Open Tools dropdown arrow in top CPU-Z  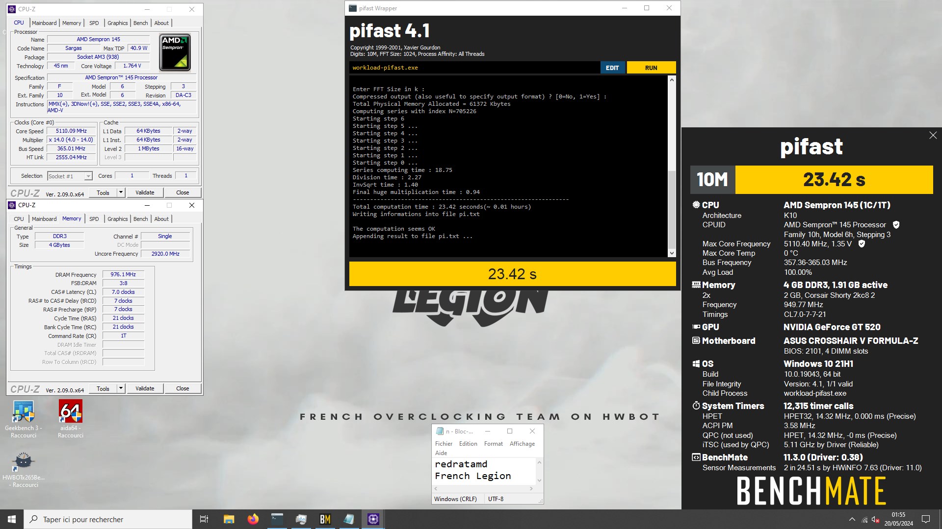pyautogui.click(x=121, y=192)
